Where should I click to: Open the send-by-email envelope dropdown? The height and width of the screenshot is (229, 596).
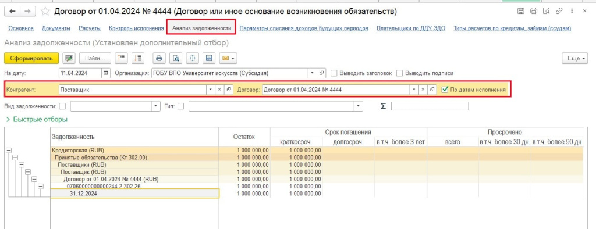(x=228, y=58)
